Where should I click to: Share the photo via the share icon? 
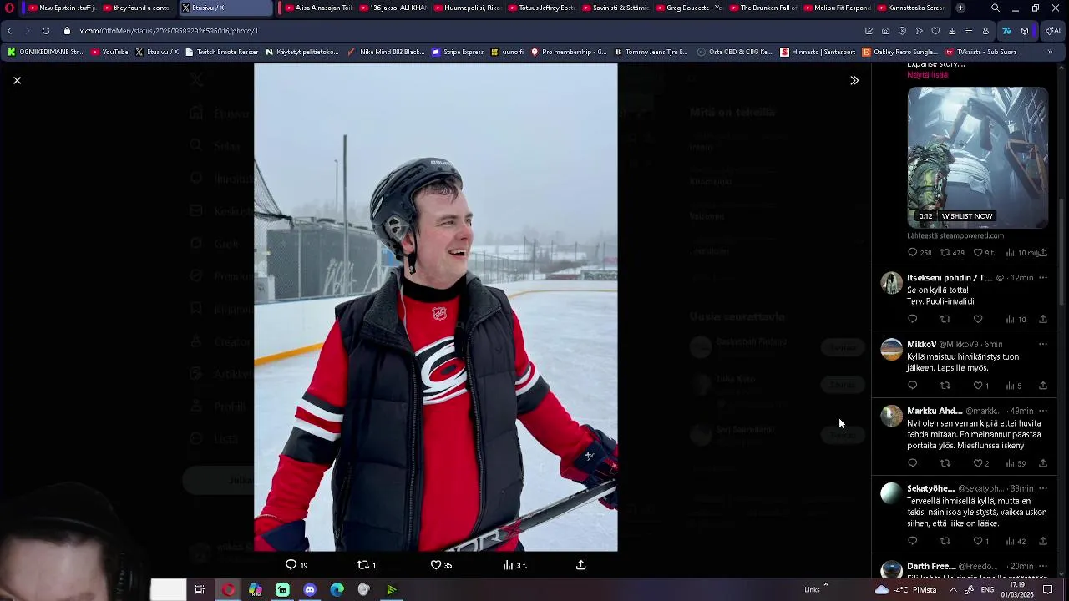581,565
